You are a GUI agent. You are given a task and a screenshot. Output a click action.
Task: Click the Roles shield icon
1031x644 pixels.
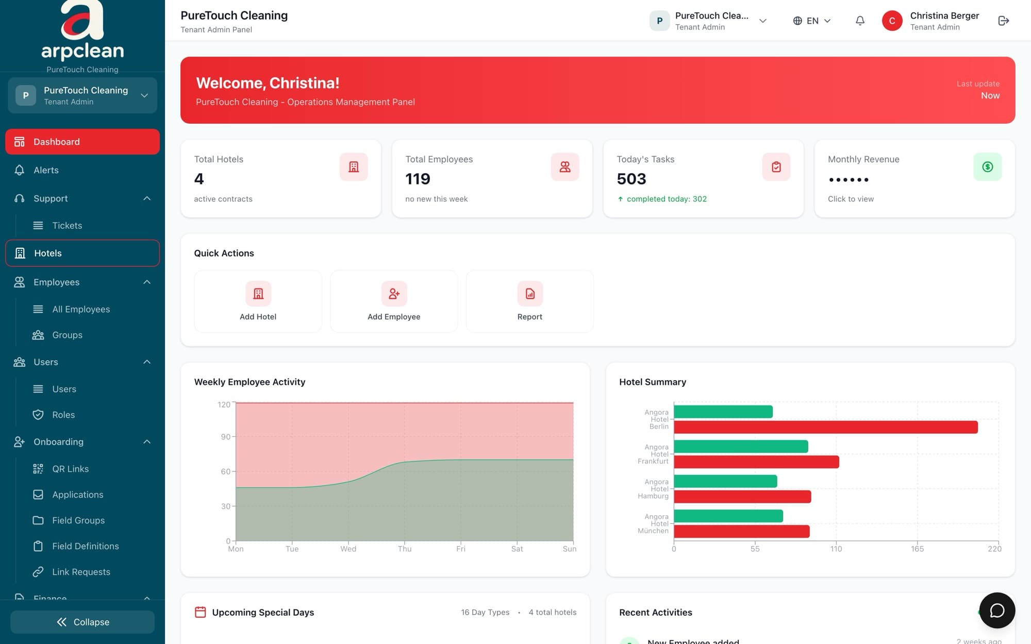click(x=38, y=415)
